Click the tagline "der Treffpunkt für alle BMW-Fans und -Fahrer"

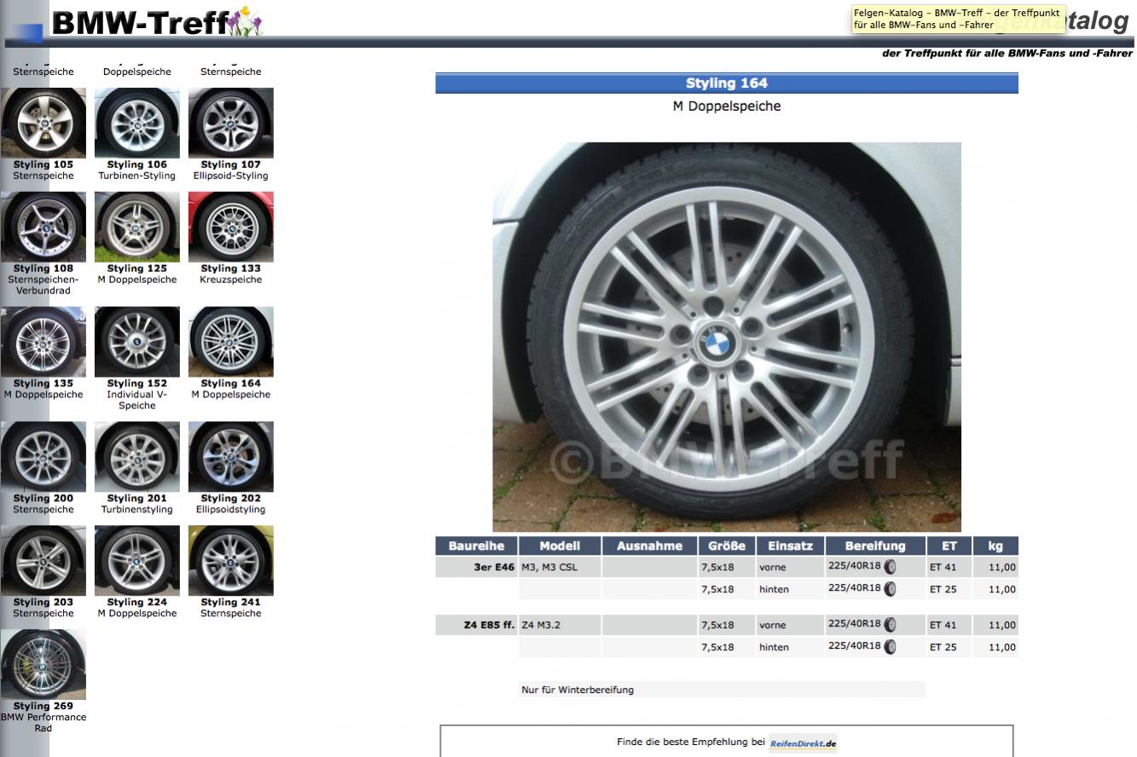coord(1007,53)
